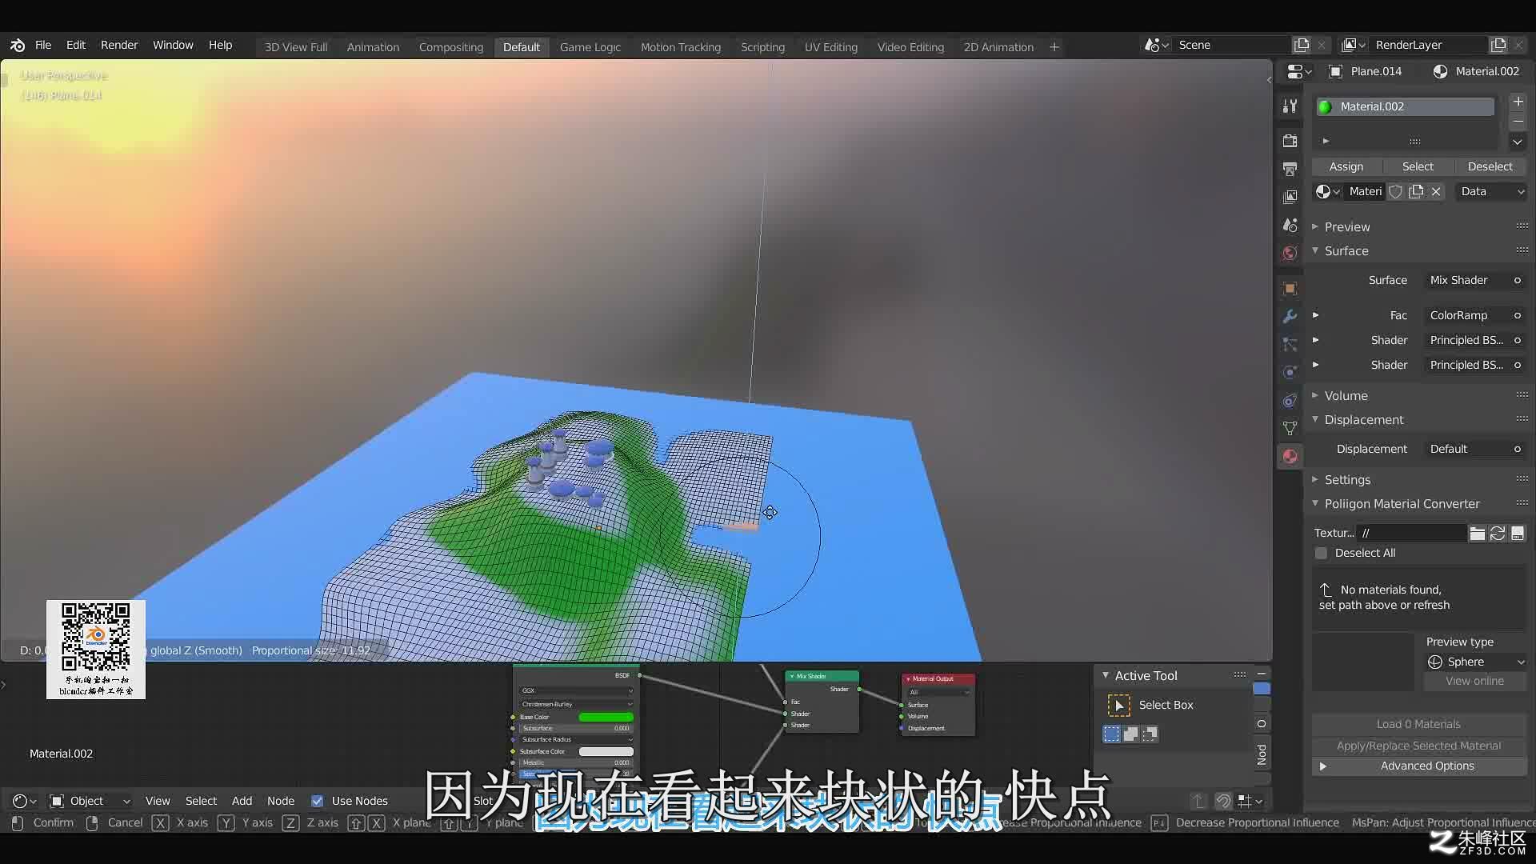1536x864 pixels.
Task: Click the Poliigon save path icon
Action: (x=1518, y=533)
